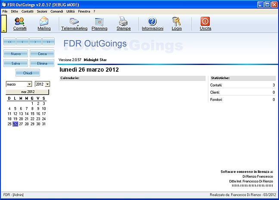Image resolution: width=279 pixels, height=200 pixels.
Task: Select day 10 in the calendar
Action: click(44, 109)
